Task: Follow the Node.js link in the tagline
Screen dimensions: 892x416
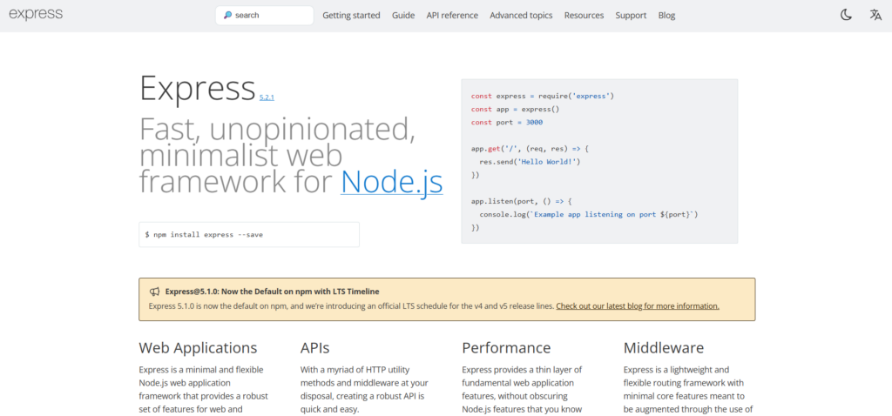Action: tap(391, 181)
